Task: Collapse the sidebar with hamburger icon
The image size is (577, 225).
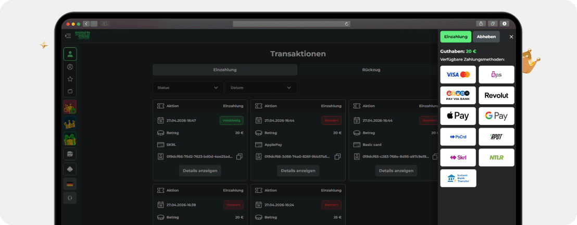Action: click(68, 36)
